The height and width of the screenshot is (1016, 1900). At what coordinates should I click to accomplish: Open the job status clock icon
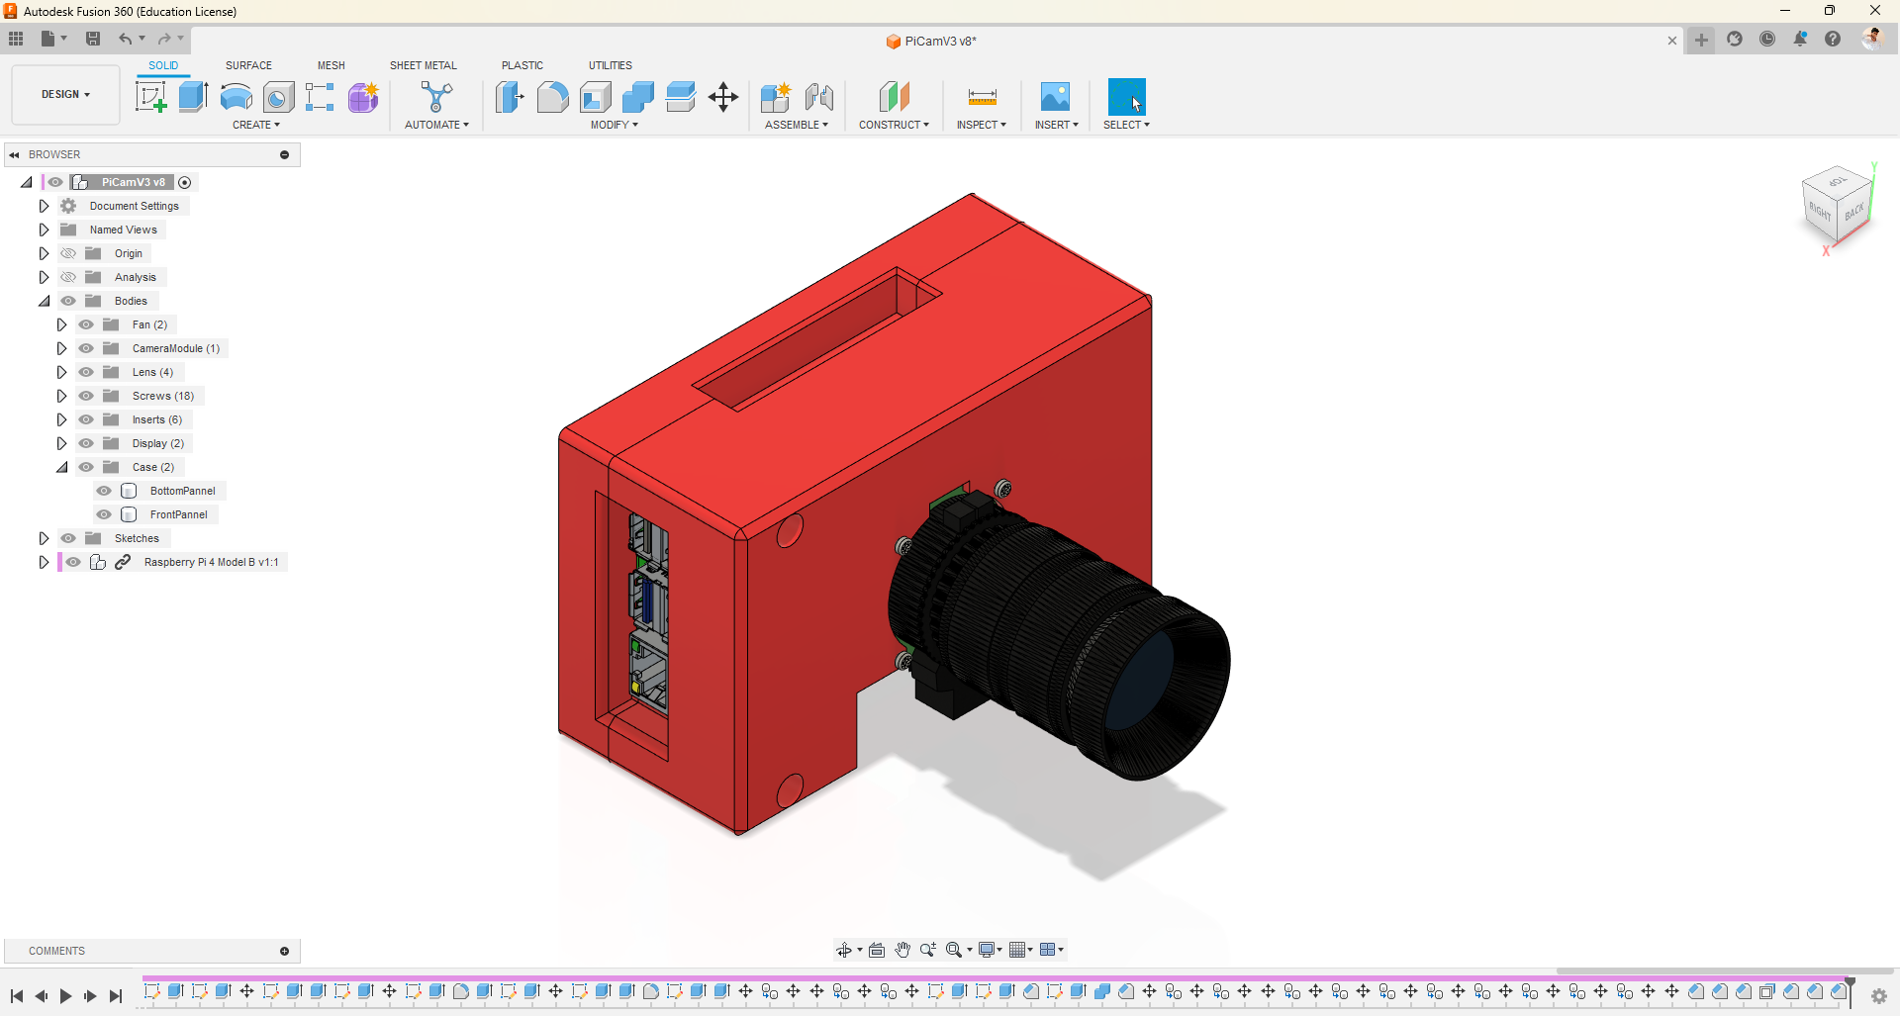click(1767, 39)
